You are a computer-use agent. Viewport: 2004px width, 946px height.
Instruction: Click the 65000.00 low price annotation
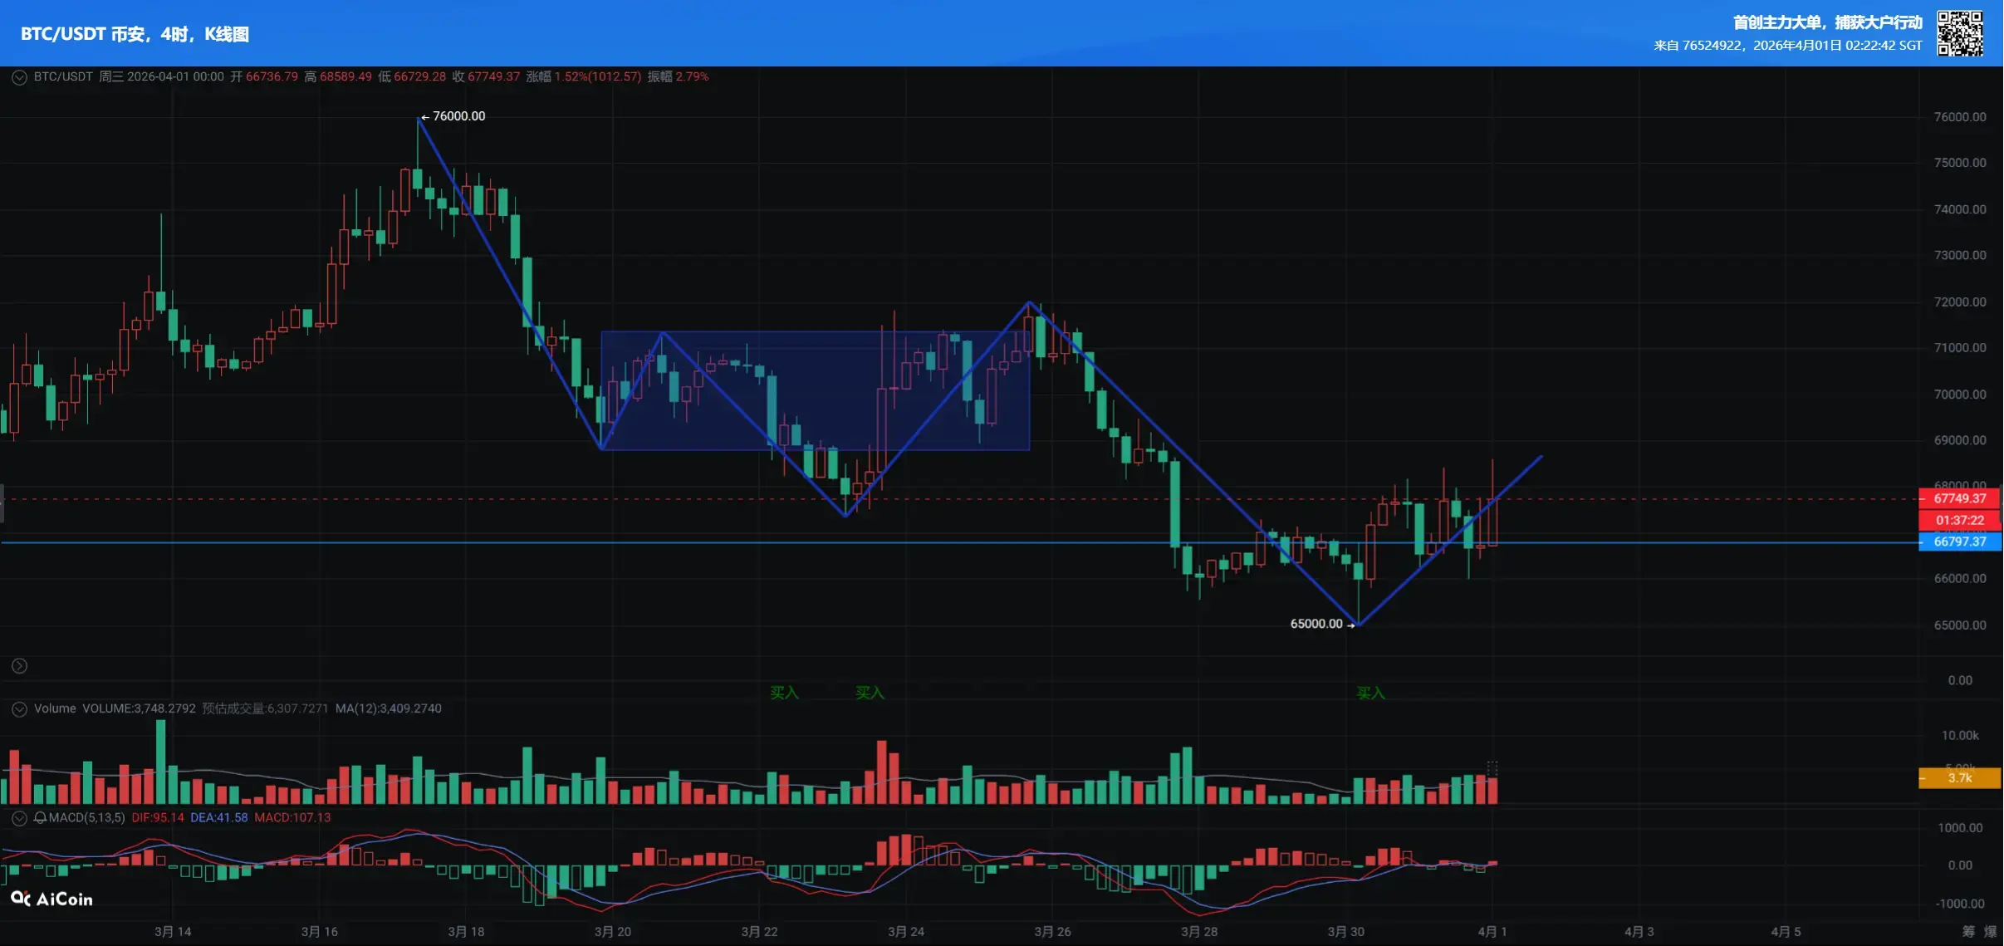1316,624
